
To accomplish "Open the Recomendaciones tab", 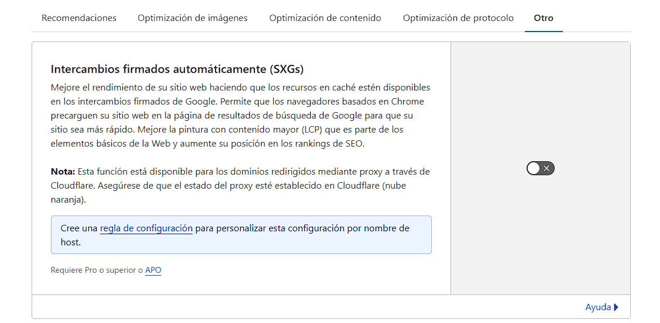I will click(x=79, y=18).
